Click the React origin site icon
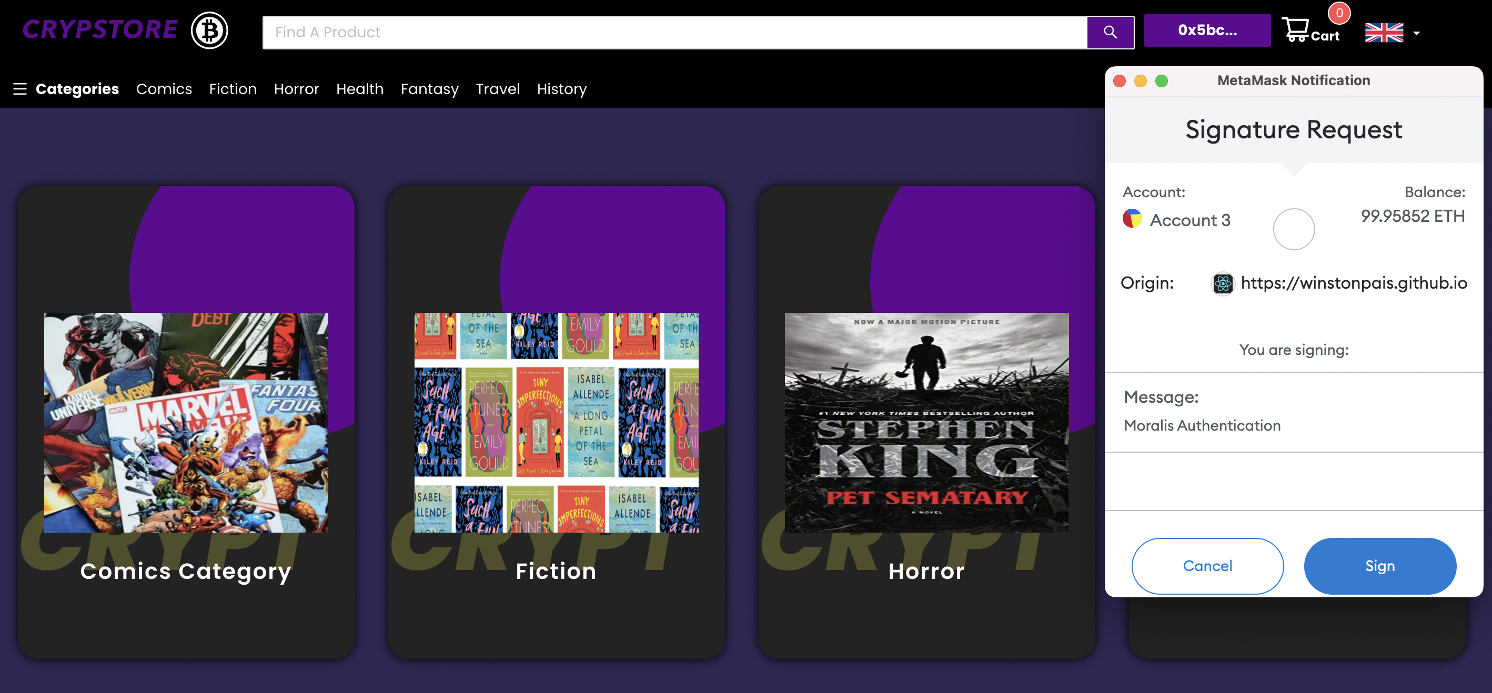Screen dimensions: 1492x693 click(x=1222, y=283)
